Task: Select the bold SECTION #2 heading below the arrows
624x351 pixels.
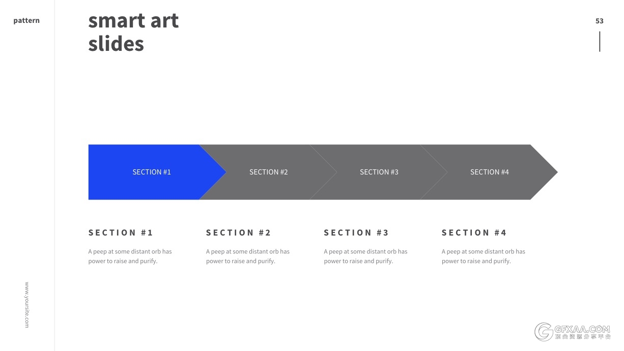Action: click(x=238, y=232)
